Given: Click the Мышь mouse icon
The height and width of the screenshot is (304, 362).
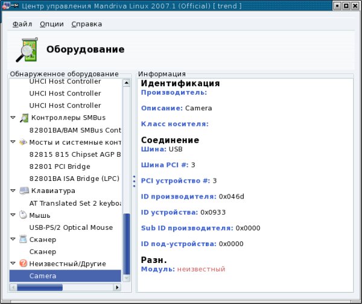Looking at the screenshot, I should [23, 215].
